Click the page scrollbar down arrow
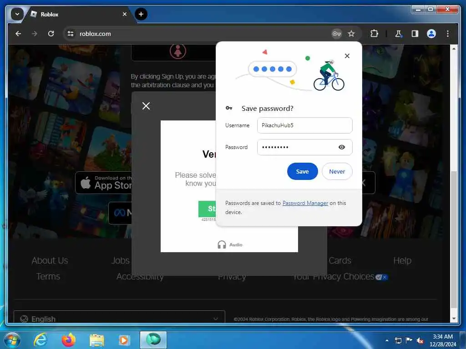466x349 pixels. click(x=454, y=318)
